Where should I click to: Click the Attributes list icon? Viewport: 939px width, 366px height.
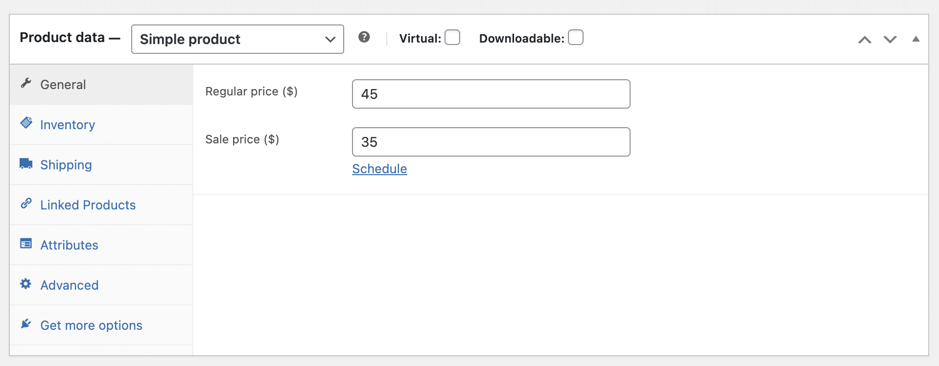tap(26, 244)
